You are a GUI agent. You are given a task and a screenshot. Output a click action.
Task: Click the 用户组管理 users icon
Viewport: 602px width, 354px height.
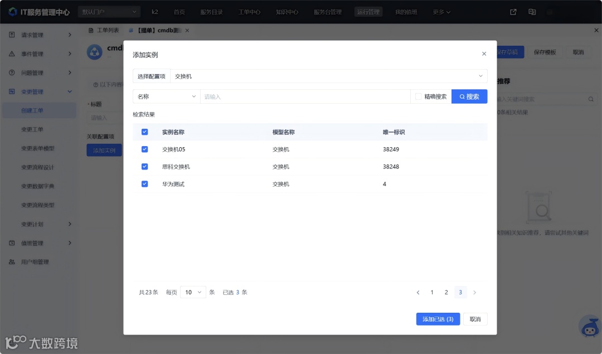click(12, 262)
